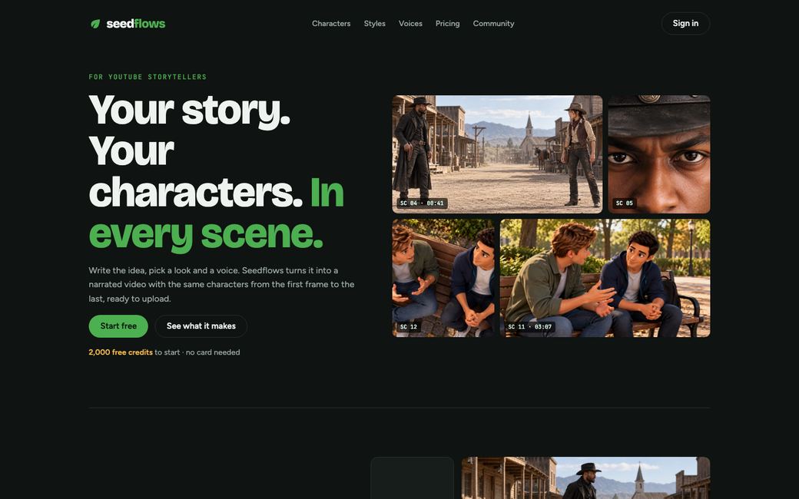Click the SC 04 · 08:41 scene label
Screen dimensions: 799x499
[x=422, y=203]
